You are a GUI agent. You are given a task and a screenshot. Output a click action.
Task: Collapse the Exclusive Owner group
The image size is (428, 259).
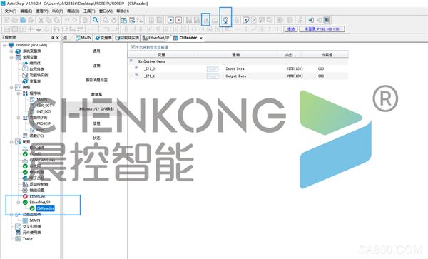click(131, 61)
